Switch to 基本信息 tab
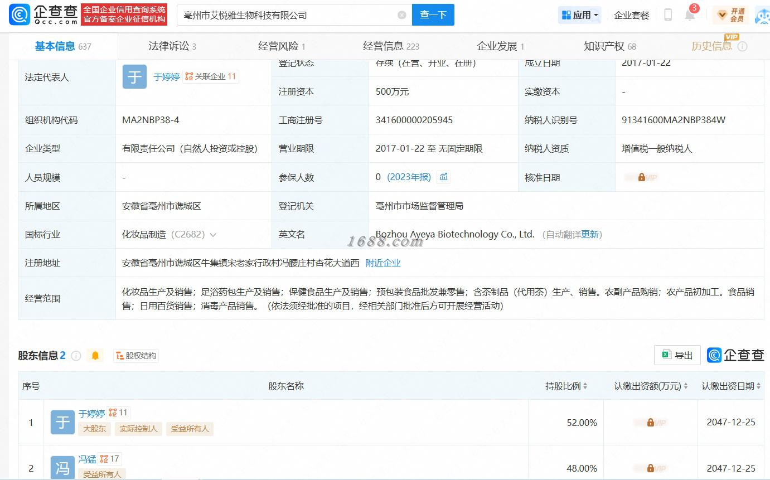Screen dimensions: 770x480 click(63, 47)
